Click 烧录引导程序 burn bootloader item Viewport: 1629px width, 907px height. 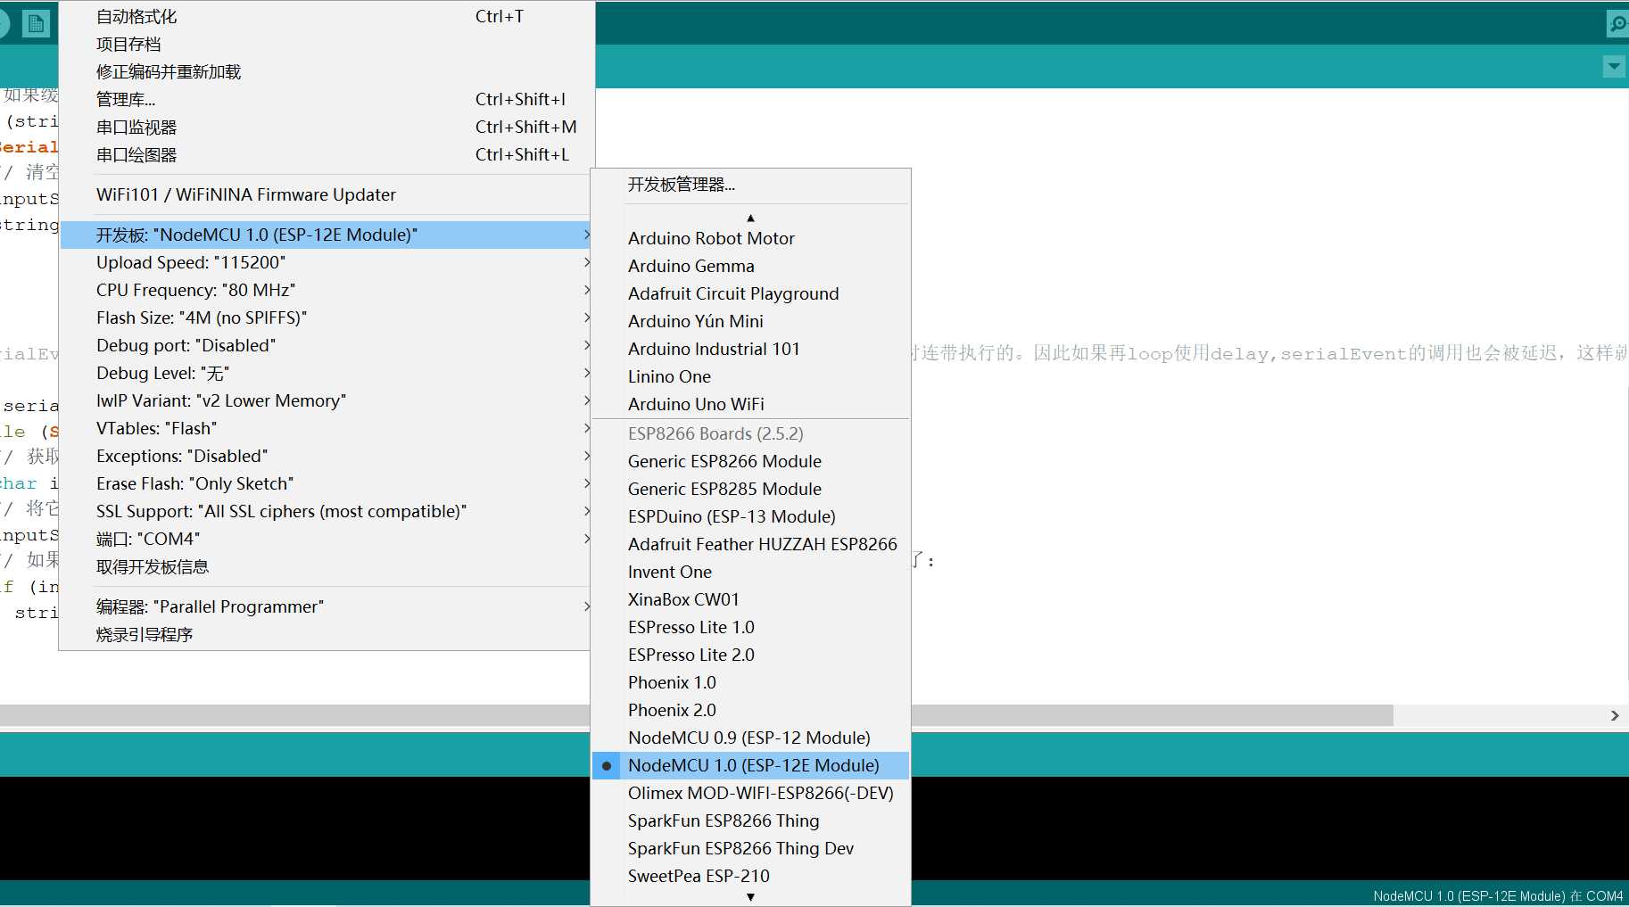click(x=327, y=634)
